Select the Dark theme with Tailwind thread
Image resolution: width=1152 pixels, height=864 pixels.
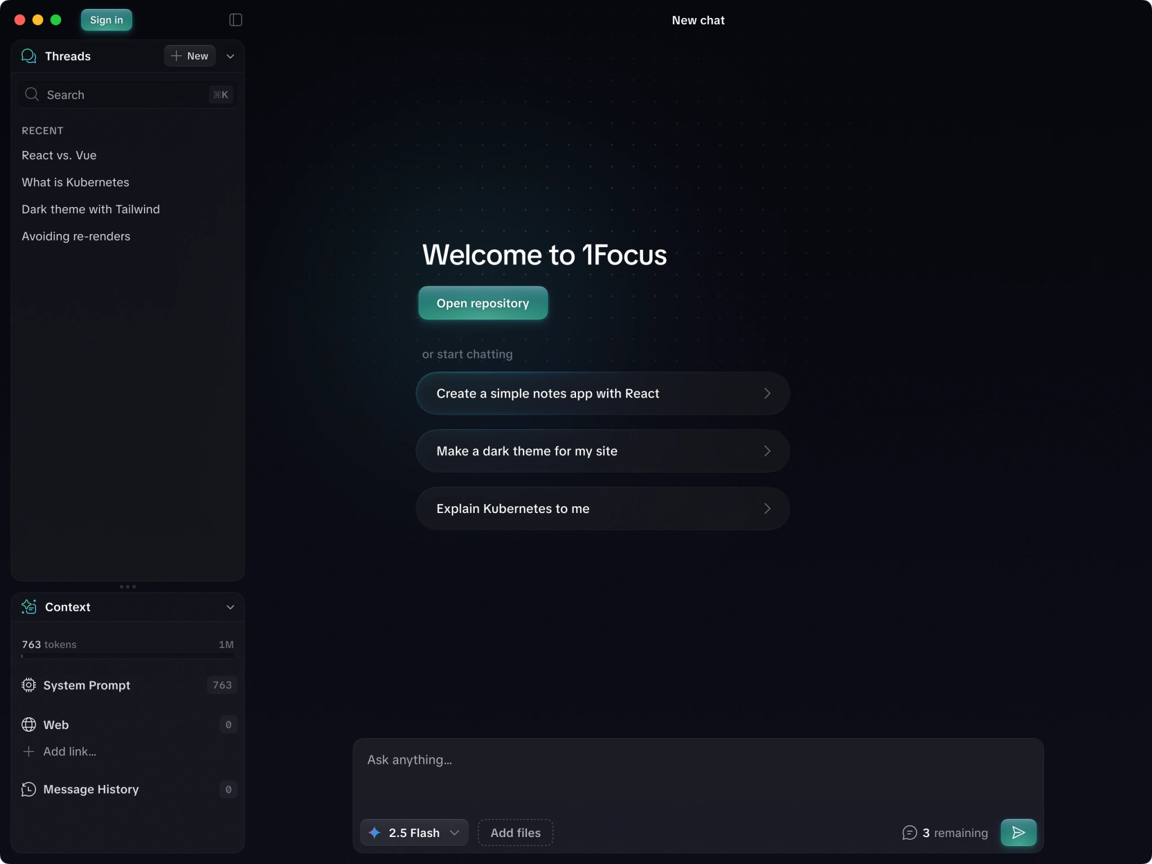point(91,209)
